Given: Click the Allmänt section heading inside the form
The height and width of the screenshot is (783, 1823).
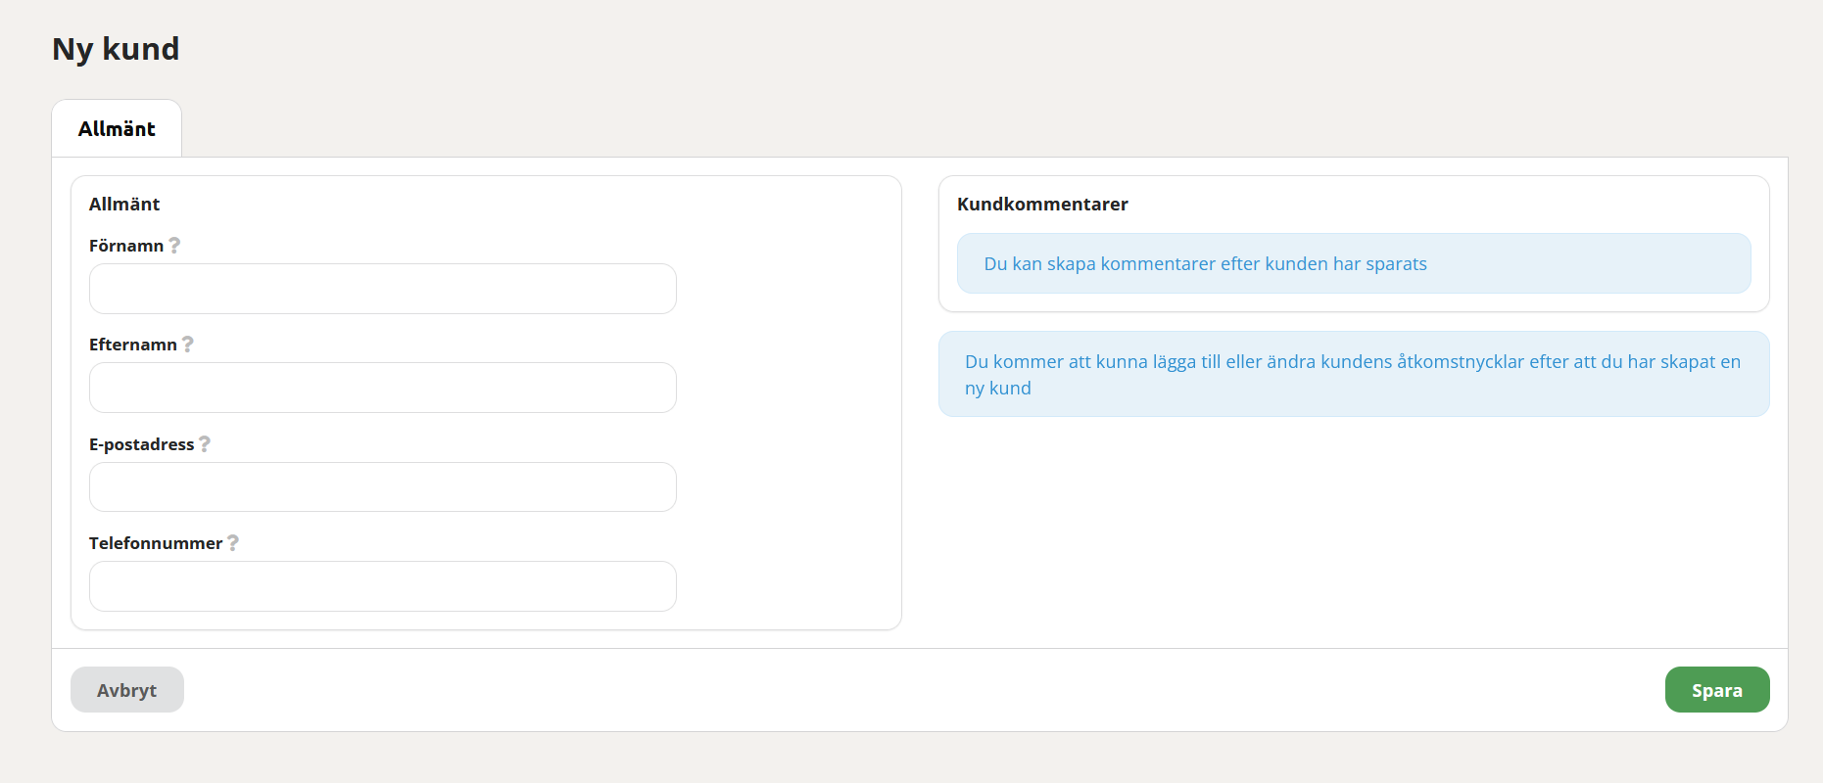Looking at the screenshot, I should tap(124, 204).
